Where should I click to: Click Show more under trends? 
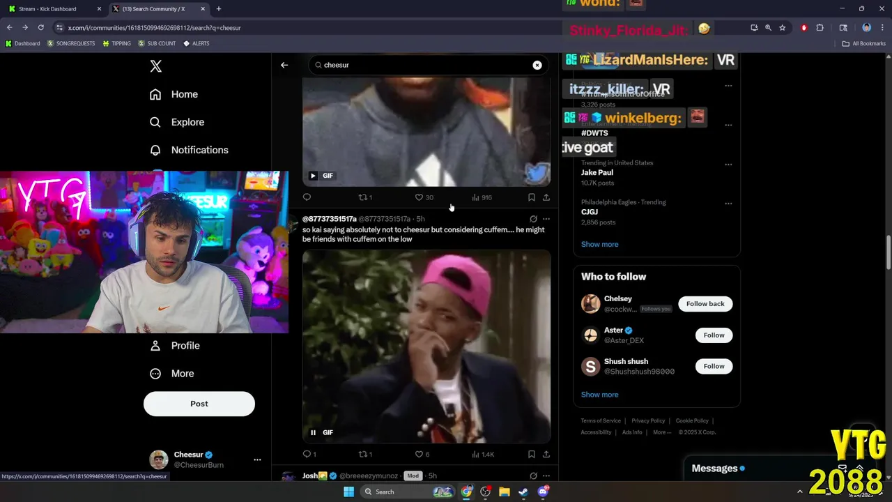[x=600, y=244]
